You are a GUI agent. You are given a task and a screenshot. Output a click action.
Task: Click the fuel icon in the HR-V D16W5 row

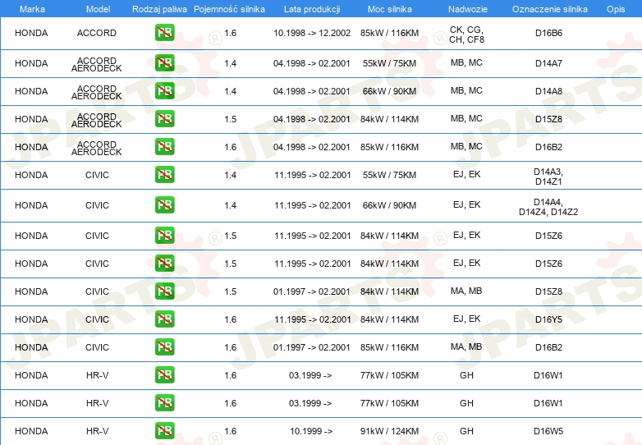tap(164, 431)
